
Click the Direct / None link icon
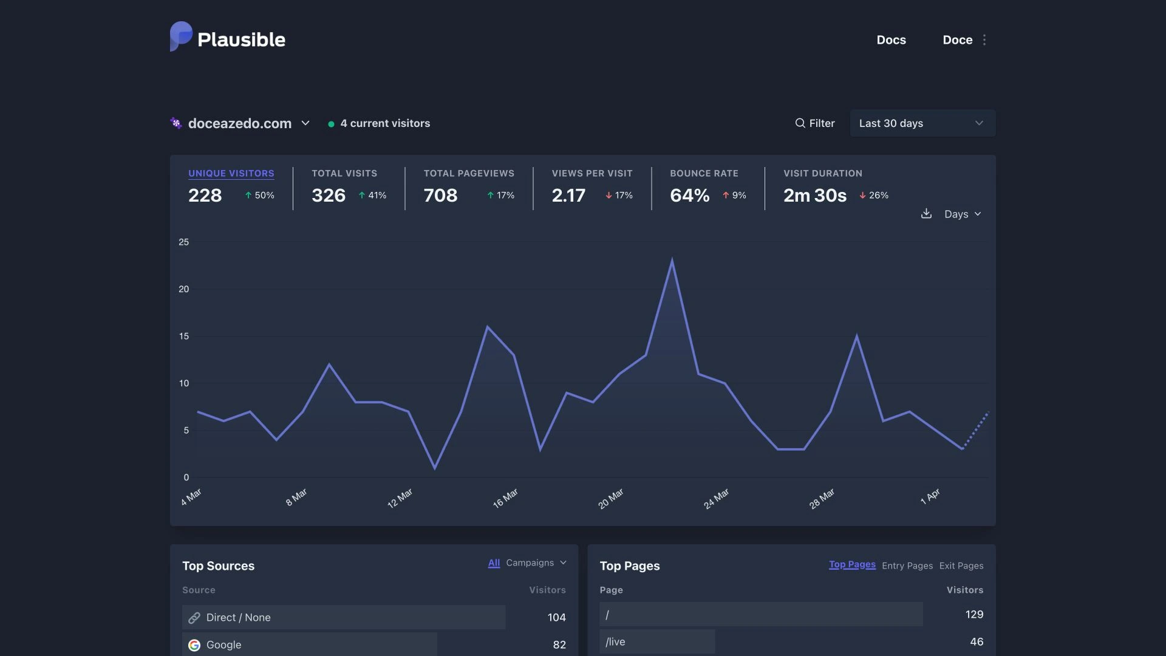(194, 618)
